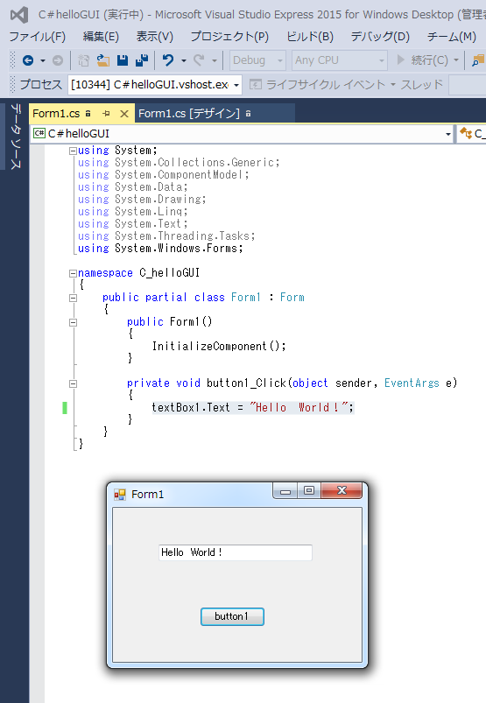This screenshot has height=703, width=486.
Task: Click the Redo icon
Action: click(x=199, y=60)
